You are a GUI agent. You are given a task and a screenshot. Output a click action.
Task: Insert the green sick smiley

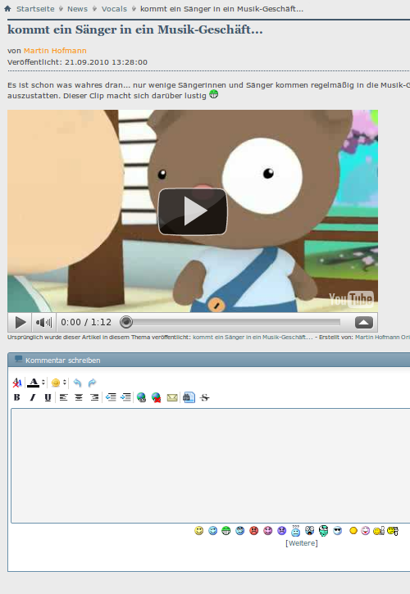click(x=323, y=531)
